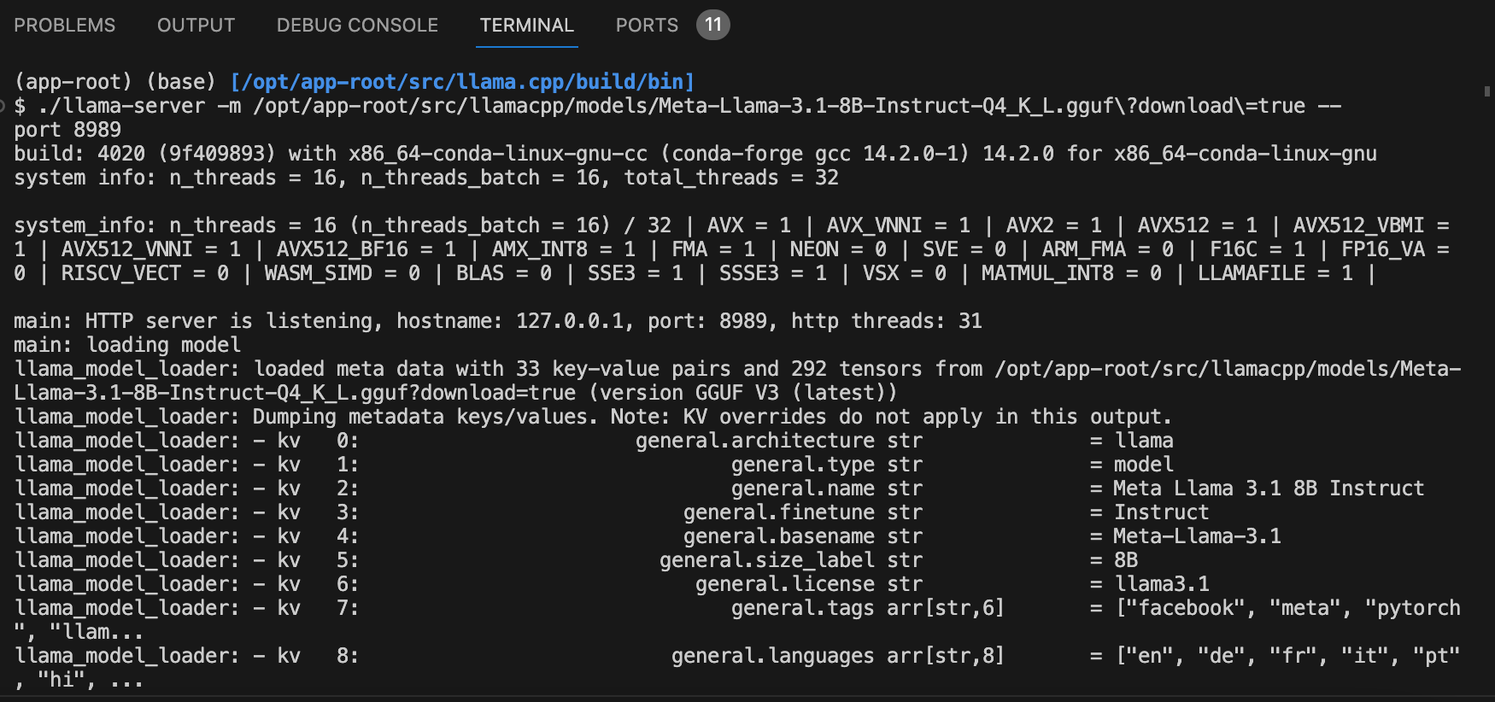Click the 'main: loading model' line
Viewport: 1495px width, 702px height.
(127, 345)
